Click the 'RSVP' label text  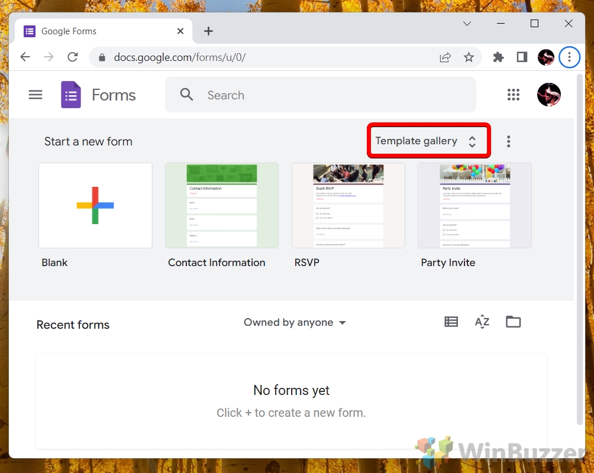(x=307, y=263)
